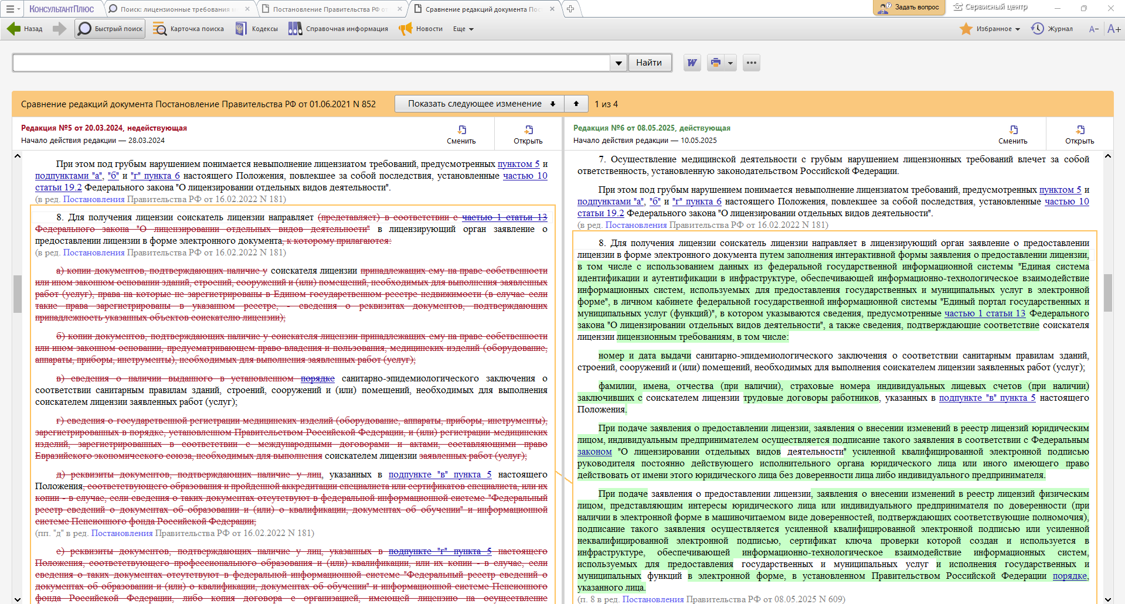Click Сменить in the Редакция №5 pane
This screenshot has height=604, width=1125.
461,134
